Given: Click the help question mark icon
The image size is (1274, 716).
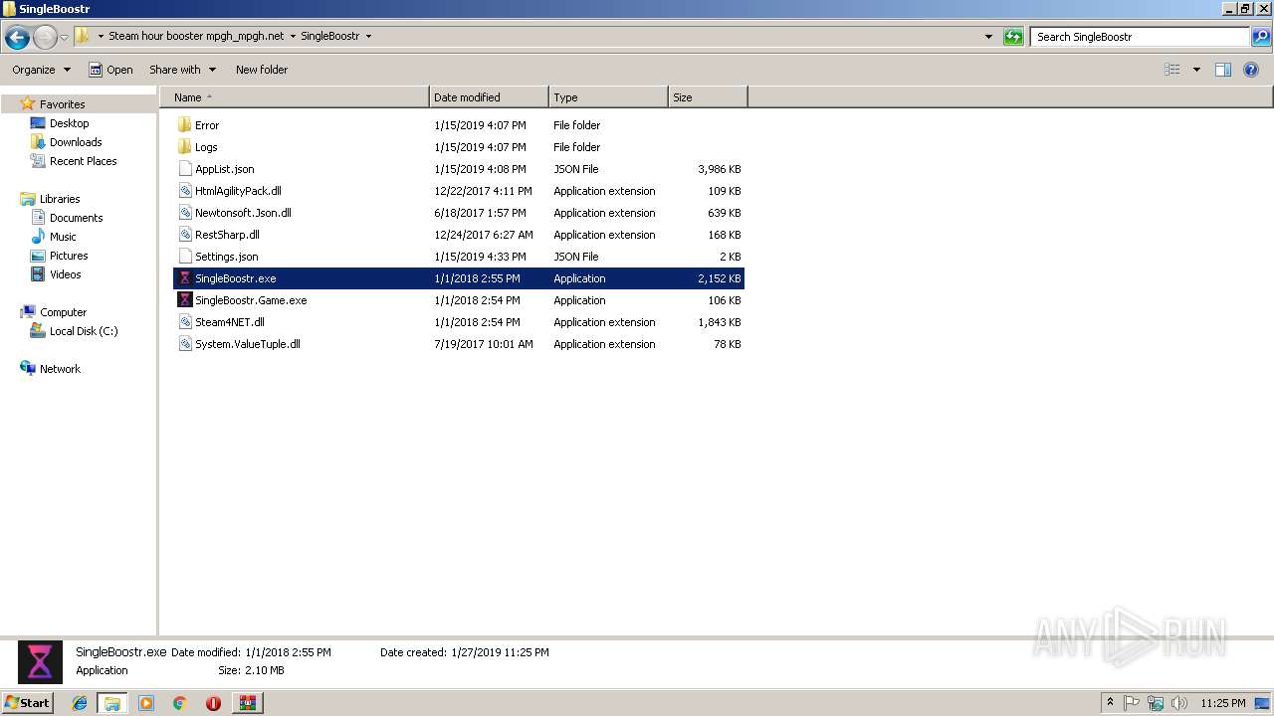Looking at the screenshot, I should click(1251, 70).
